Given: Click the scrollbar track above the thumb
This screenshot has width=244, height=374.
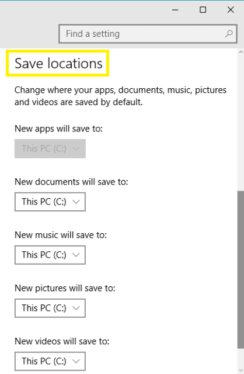Looking at the screenshot, I should coord(240,123).
